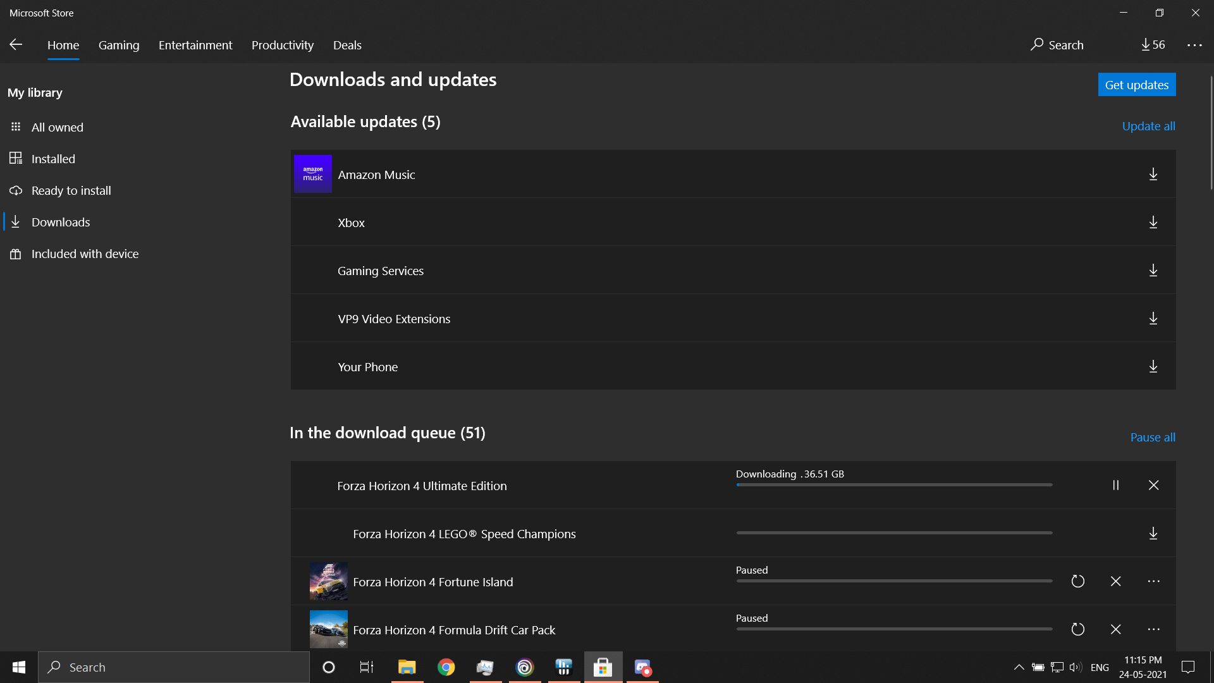Open more options for Formula Drift Car Pack
The width and height of the screenshot is (1214, 683).
[x=1153, y=629]
